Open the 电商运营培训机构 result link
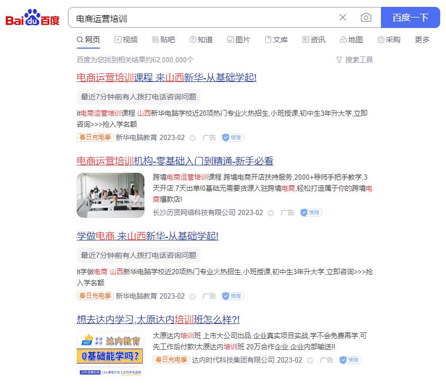The width and height of the screenshot is (446, 390). [x=175, y=161]
